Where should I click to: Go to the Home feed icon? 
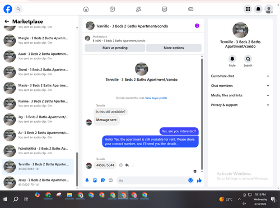click(x=86, y=9)
